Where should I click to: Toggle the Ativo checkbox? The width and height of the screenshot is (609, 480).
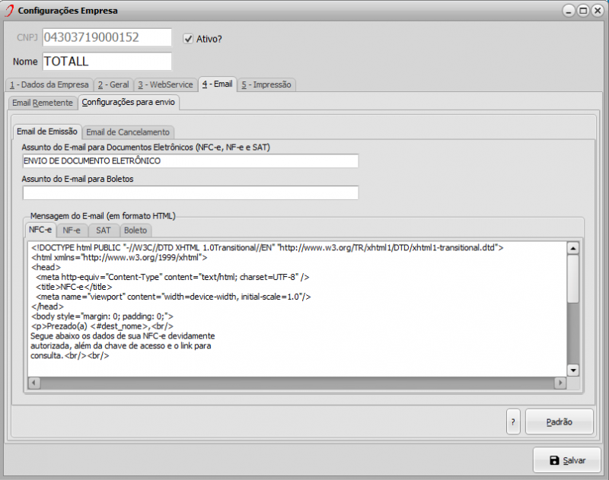[188, 38]
